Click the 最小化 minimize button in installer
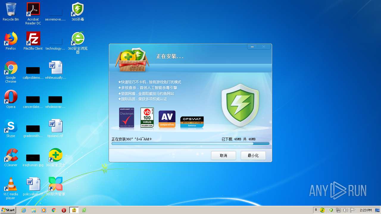 (253, 155)
